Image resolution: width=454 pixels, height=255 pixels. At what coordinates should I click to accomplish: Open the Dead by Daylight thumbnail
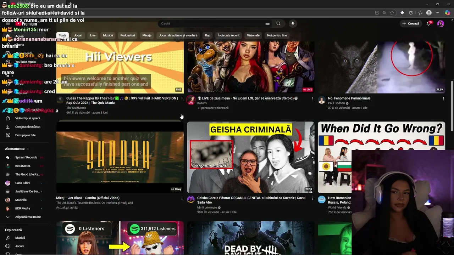click(250, 238)
